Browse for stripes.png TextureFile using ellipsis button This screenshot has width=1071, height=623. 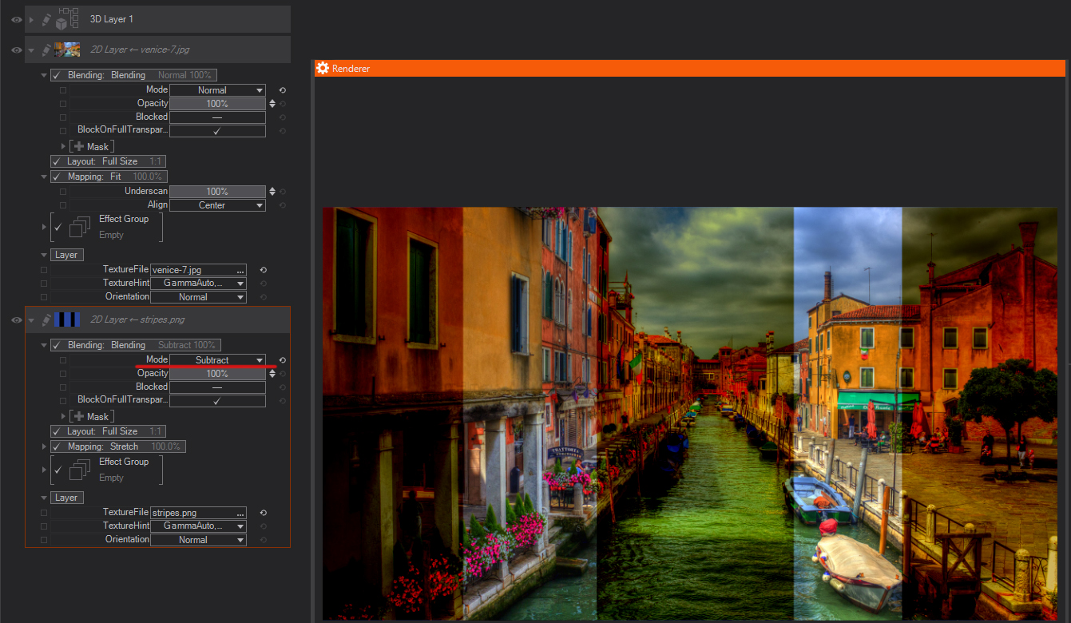coord(240,514)
